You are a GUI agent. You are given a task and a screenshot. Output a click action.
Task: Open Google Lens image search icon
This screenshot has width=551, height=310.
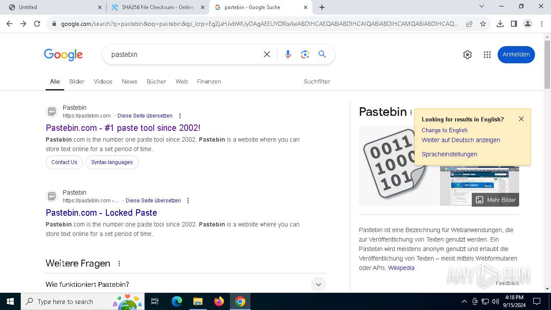[305, 54]
